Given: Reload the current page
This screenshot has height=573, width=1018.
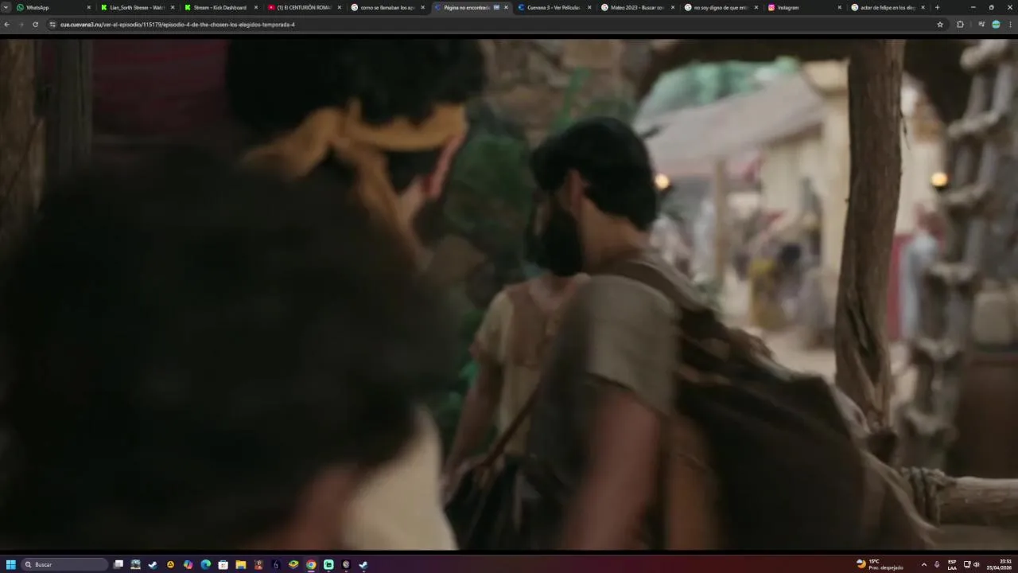Looking at the screenshot, I should click(35, 25).
